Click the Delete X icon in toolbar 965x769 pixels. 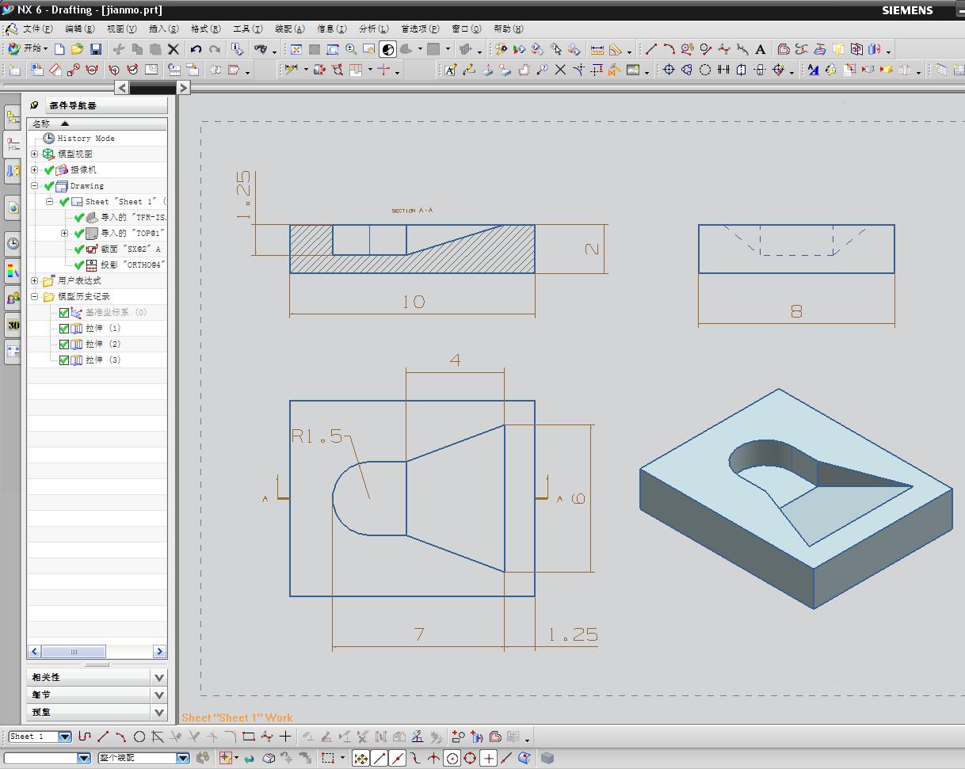[x=174, y=49]
